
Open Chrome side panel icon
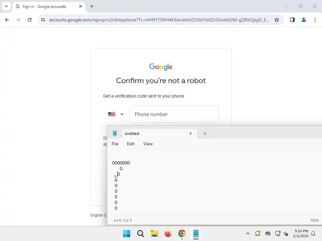tap(292, 20)
